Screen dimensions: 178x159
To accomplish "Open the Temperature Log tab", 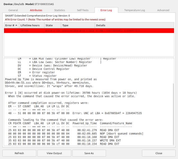I will (x=135, y=10).
